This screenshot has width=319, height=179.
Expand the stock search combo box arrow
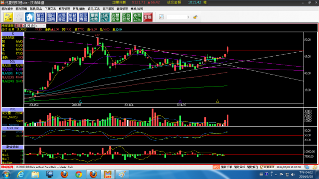pyautogui.click(x=188, y=17)
